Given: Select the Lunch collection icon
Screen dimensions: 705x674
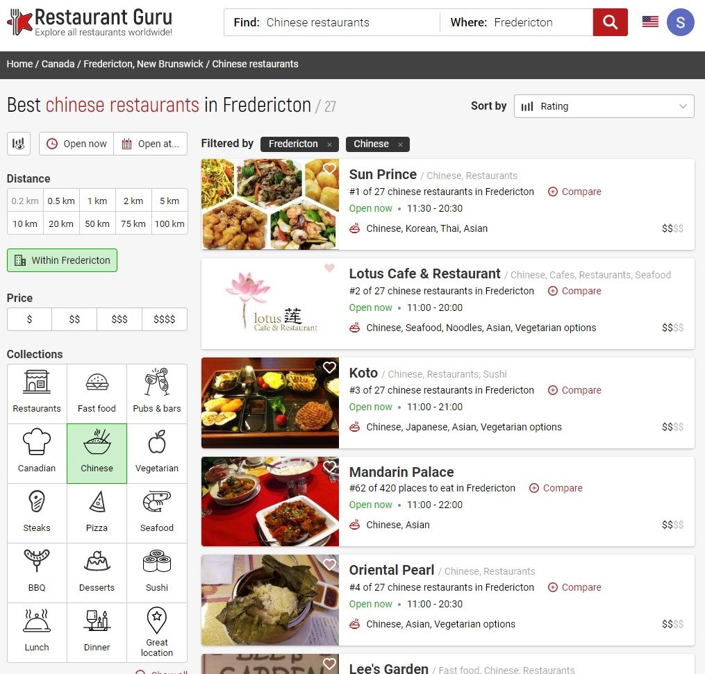Looking at the screenshot, I should click(x=37, y=632).
